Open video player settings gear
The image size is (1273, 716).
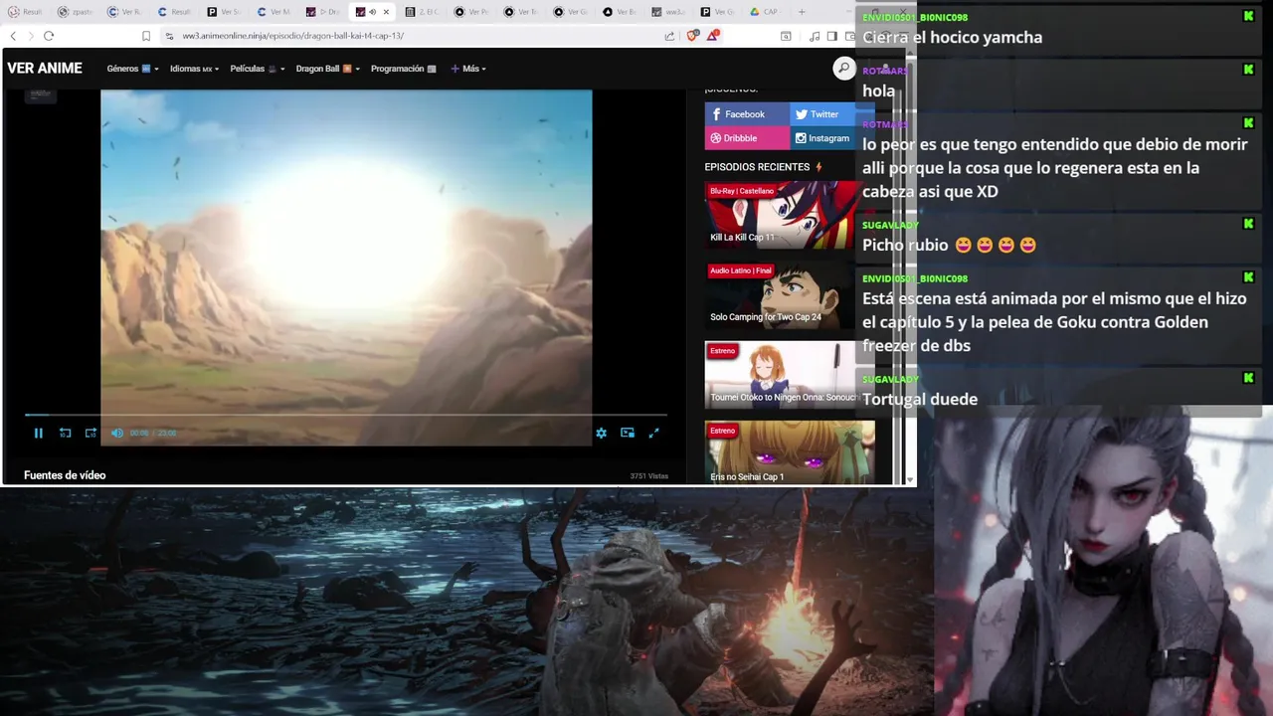coord(601,433)
